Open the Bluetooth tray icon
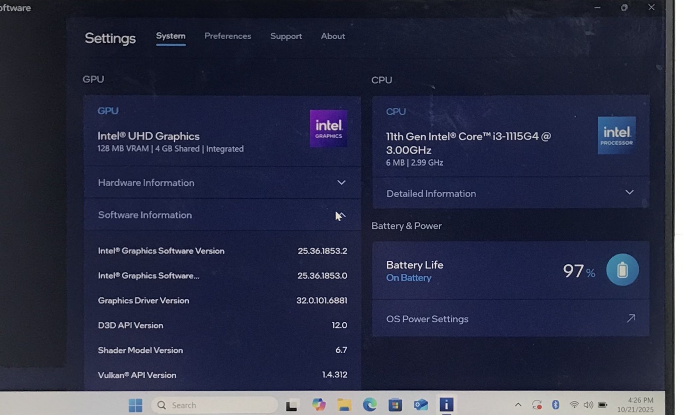This screenshot has height=415, width=683. pos(555,405)
